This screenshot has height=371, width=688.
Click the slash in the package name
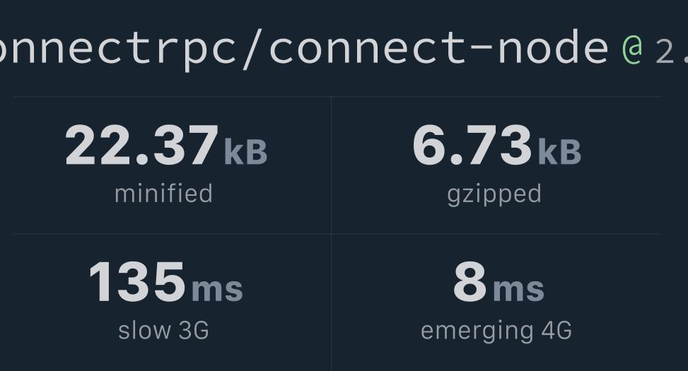click(x=252, y=49)
